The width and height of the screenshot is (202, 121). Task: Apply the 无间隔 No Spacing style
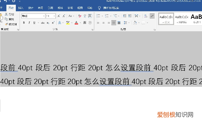point(182,19)
